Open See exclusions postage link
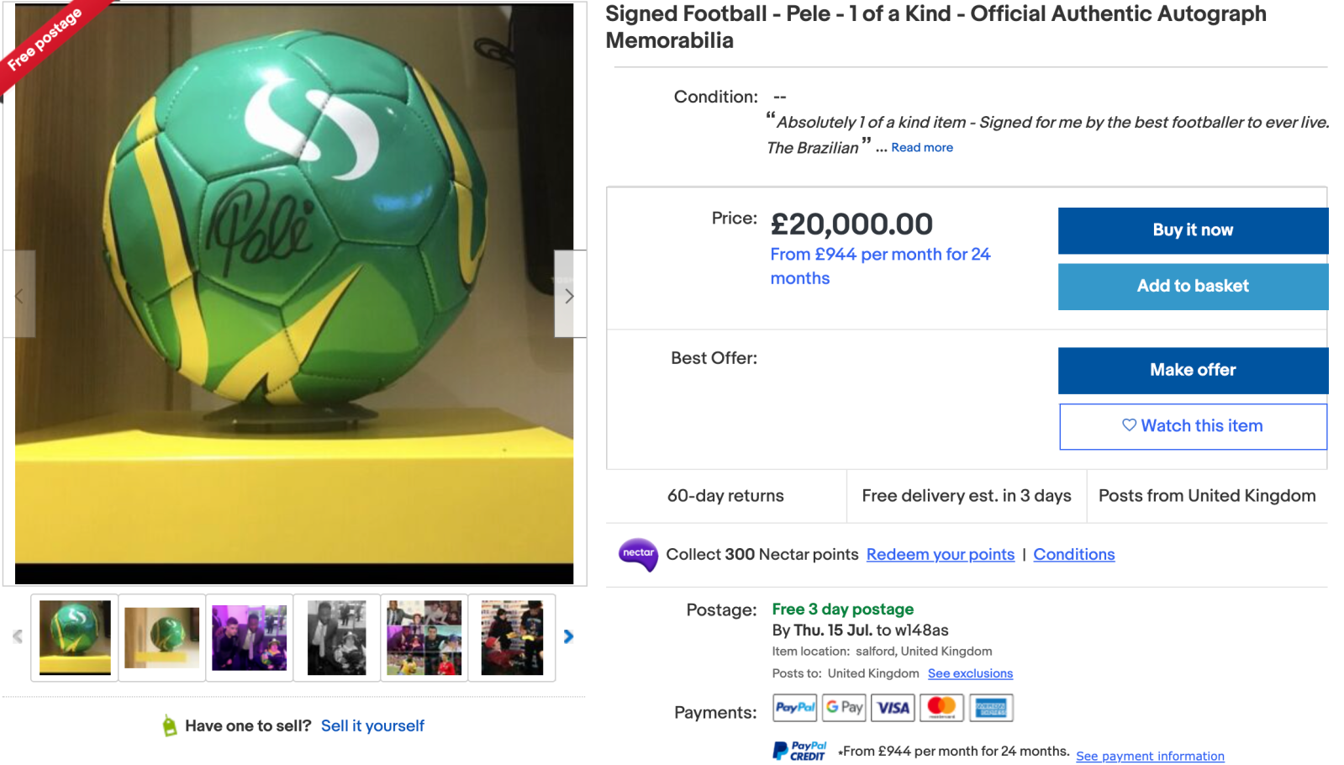The width and height of the screenshot is (1344, 765). 970,674
